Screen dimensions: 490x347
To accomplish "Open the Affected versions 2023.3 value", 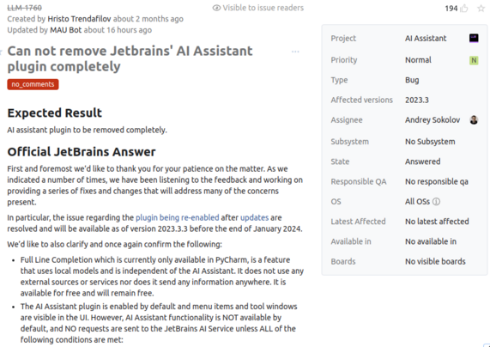I will click(417, 100).
